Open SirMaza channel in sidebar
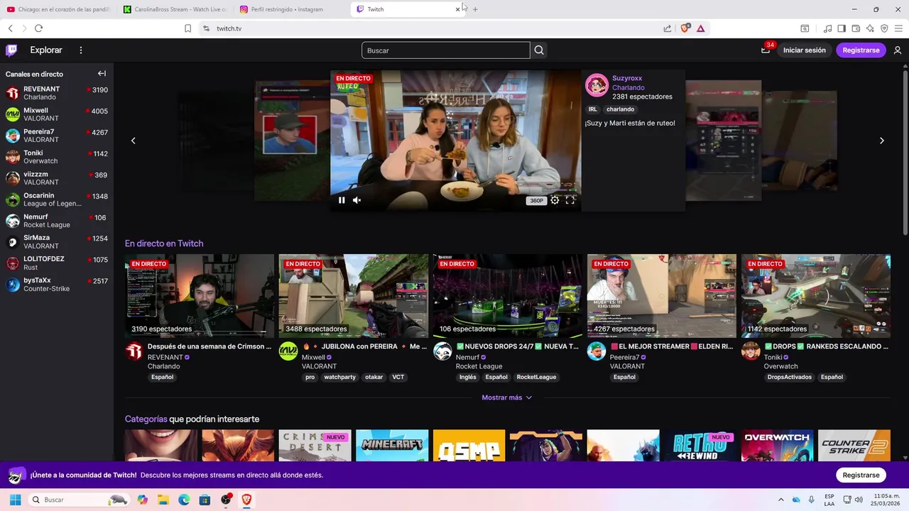 [57, 242]
